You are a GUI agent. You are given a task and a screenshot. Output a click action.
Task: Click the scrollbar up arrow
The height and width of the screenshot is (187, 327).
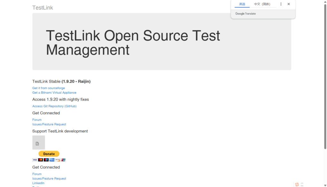pos(325,2)
